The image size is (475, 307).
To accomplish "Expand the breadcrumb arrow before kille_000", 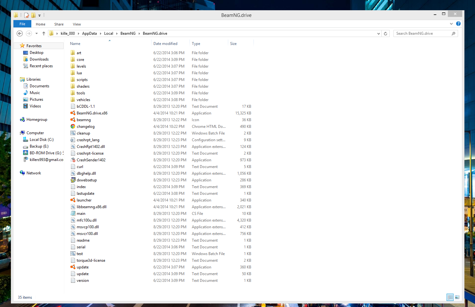I will 57,33.
